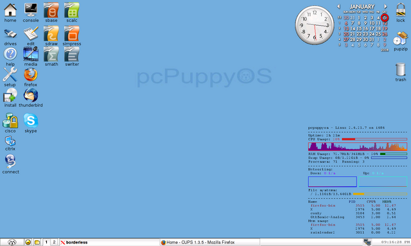Go to next month in calendar
This screenshot has height=246, width=411.
point(385,6)
